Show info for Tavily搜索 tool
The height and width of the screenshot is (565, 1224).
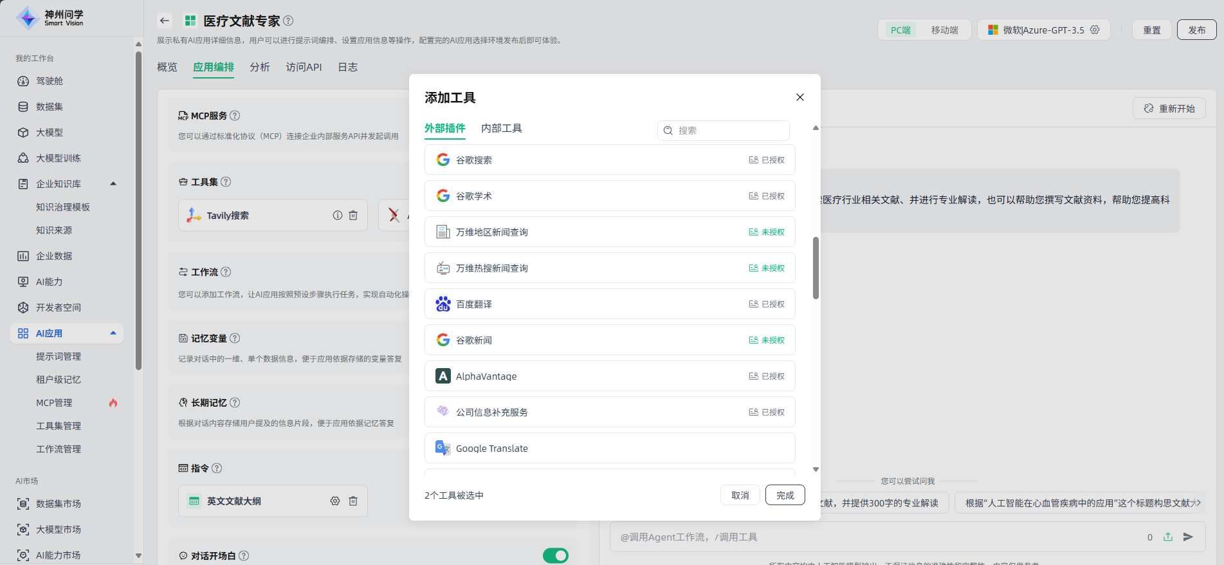(338, 216)
